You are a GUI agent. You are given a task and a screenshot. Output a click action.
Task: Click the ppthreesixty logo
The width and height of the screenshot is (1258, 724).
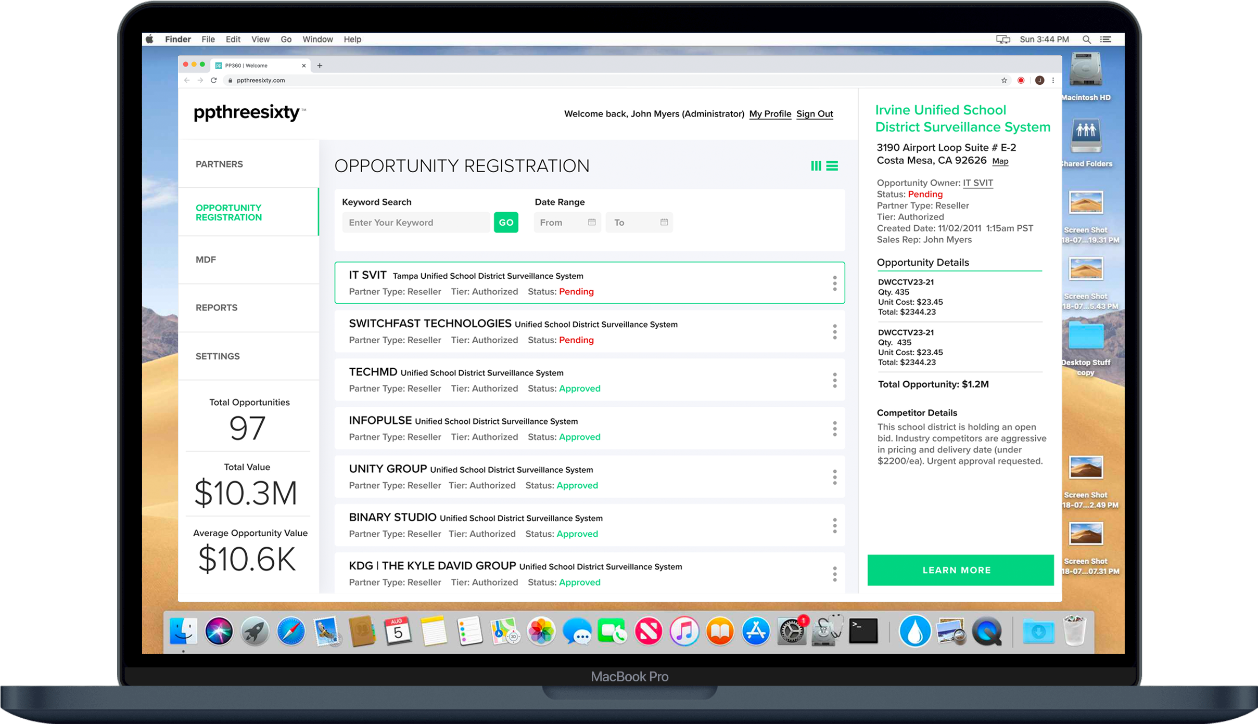tap(250, 113)
